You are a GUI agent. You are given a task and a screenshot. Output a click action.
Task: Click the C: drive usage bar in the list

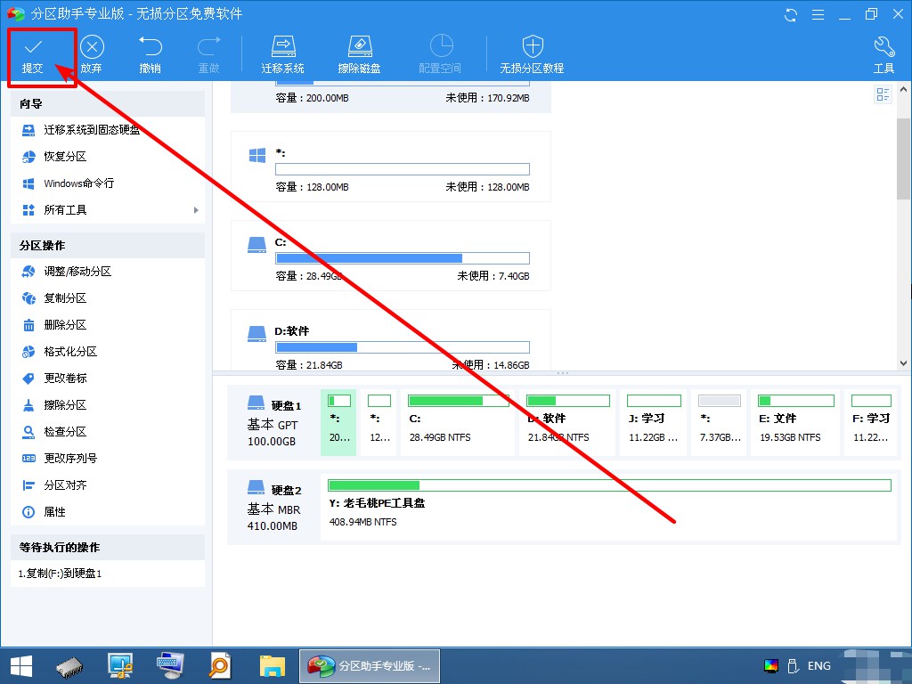point(403,258)
